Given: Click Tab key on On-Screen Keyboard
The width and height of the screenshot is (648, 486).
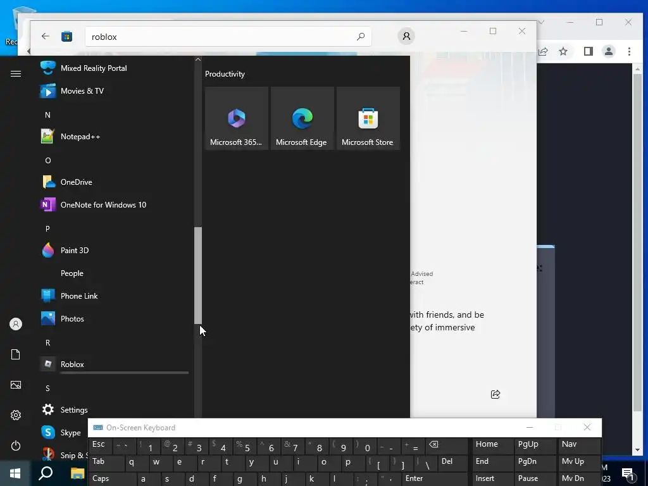Looking at the screenshot, I should [106, 462].
